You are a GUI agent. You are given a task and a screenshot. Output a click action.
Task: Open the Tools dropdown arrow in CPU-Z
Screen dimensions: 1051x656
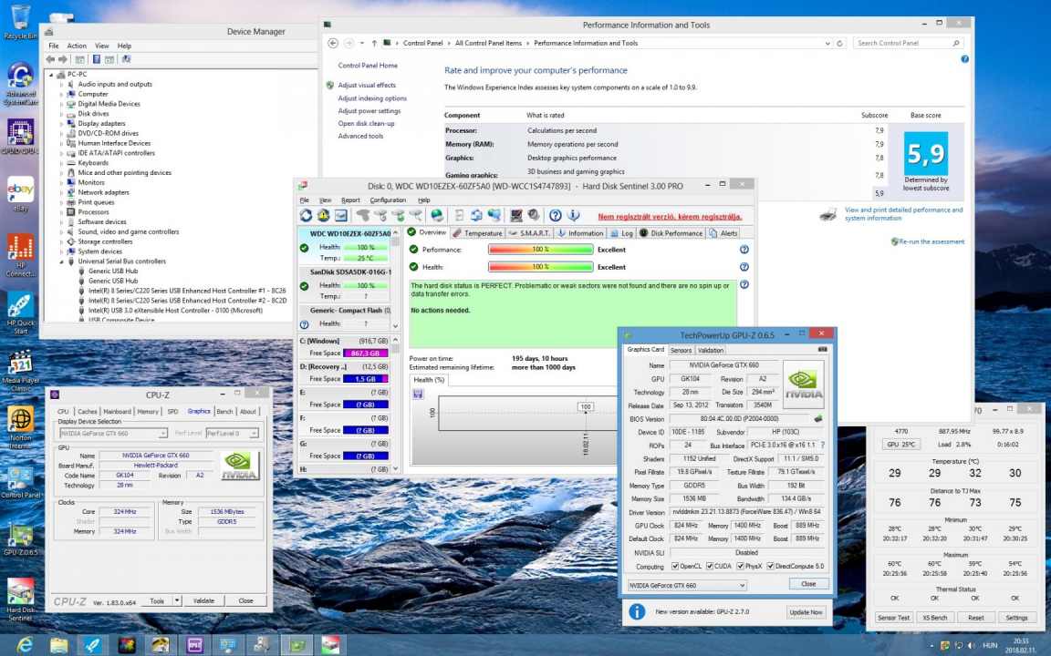pyautogui.click(x=177, y=600)
